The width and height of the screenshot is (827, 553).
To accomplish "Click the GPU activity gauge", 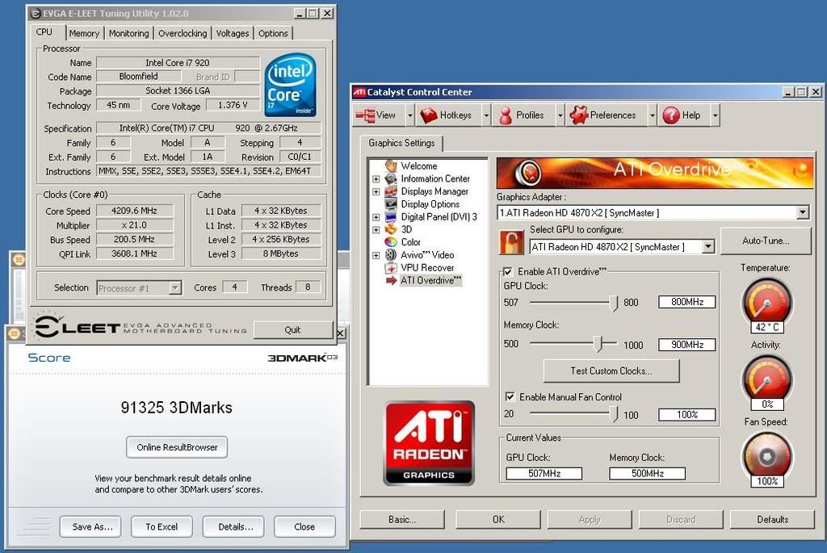I will pos(767,379).
